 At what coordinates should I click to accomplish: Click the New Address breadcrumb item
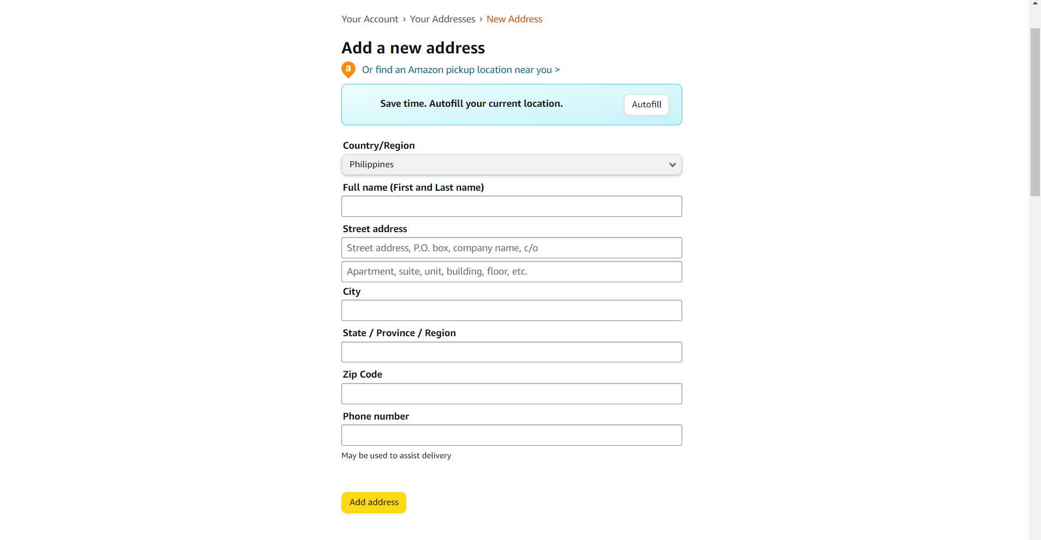(x=514, y=19)
